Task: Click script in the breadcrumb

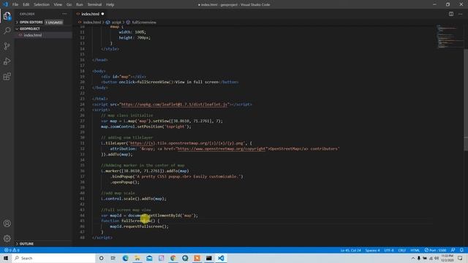Action: click(x=116, y=23)
